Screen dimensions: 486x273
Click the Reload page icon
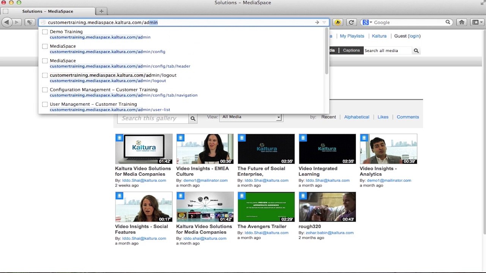click(351, 22)
